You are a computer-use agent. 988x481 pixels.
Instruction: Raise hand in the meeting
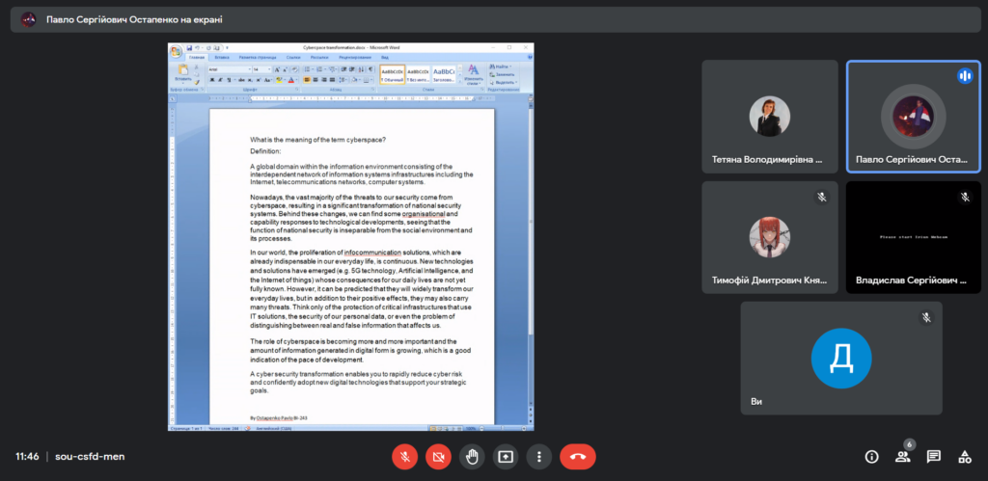click(472, 456)
